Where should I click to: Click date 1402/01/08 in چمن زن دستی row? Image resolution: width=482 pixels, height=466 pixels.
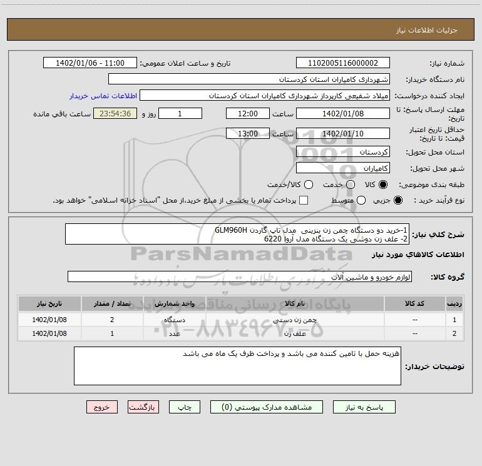(x=49, y=320)
